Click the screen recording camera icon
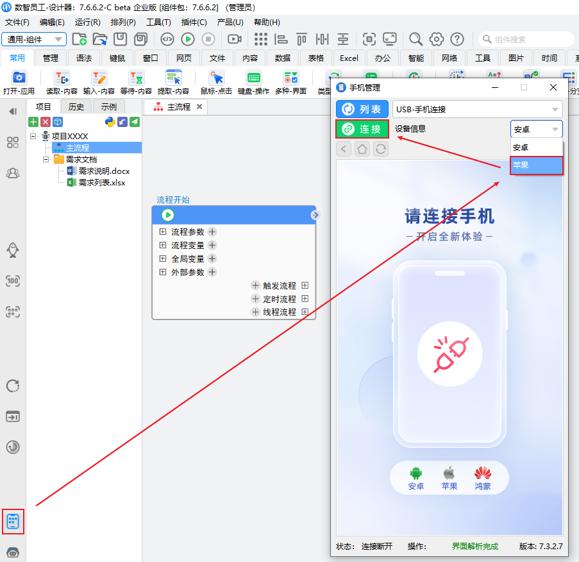Image resolution: width=579 pixels, height=562 pixels. 235,39
